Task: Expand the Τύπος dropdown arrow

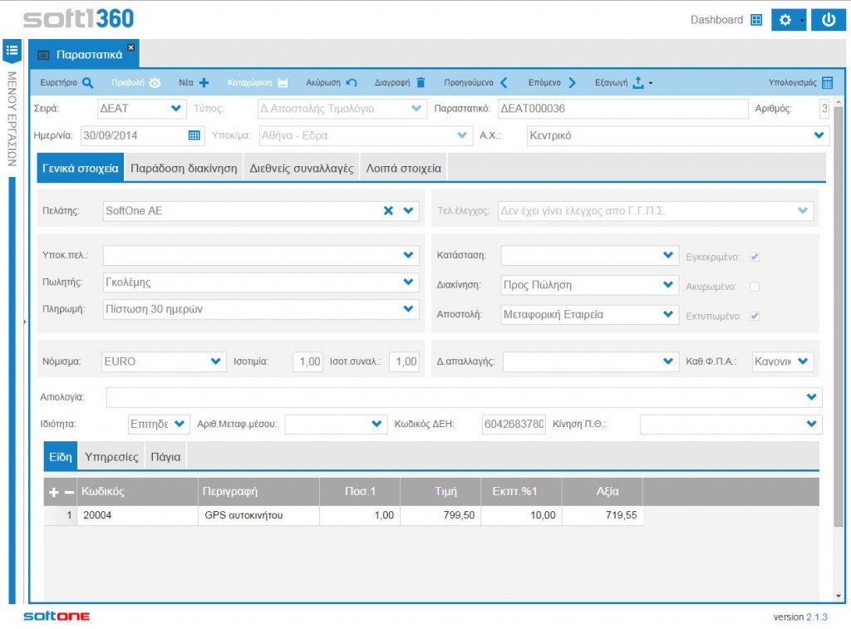Action: [416, 109]
